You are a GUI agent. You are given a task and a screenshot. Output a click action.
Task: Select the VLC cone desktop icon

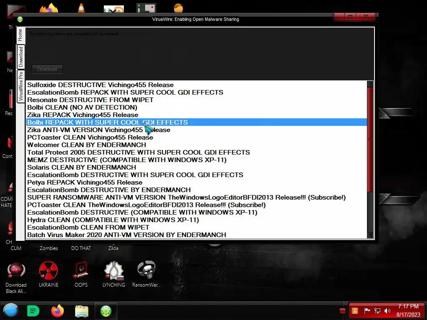(x=81, y=8)
